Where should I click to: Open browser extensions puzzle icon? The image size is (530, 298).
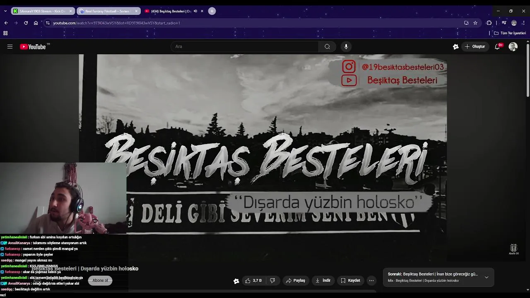click(489, 23)
